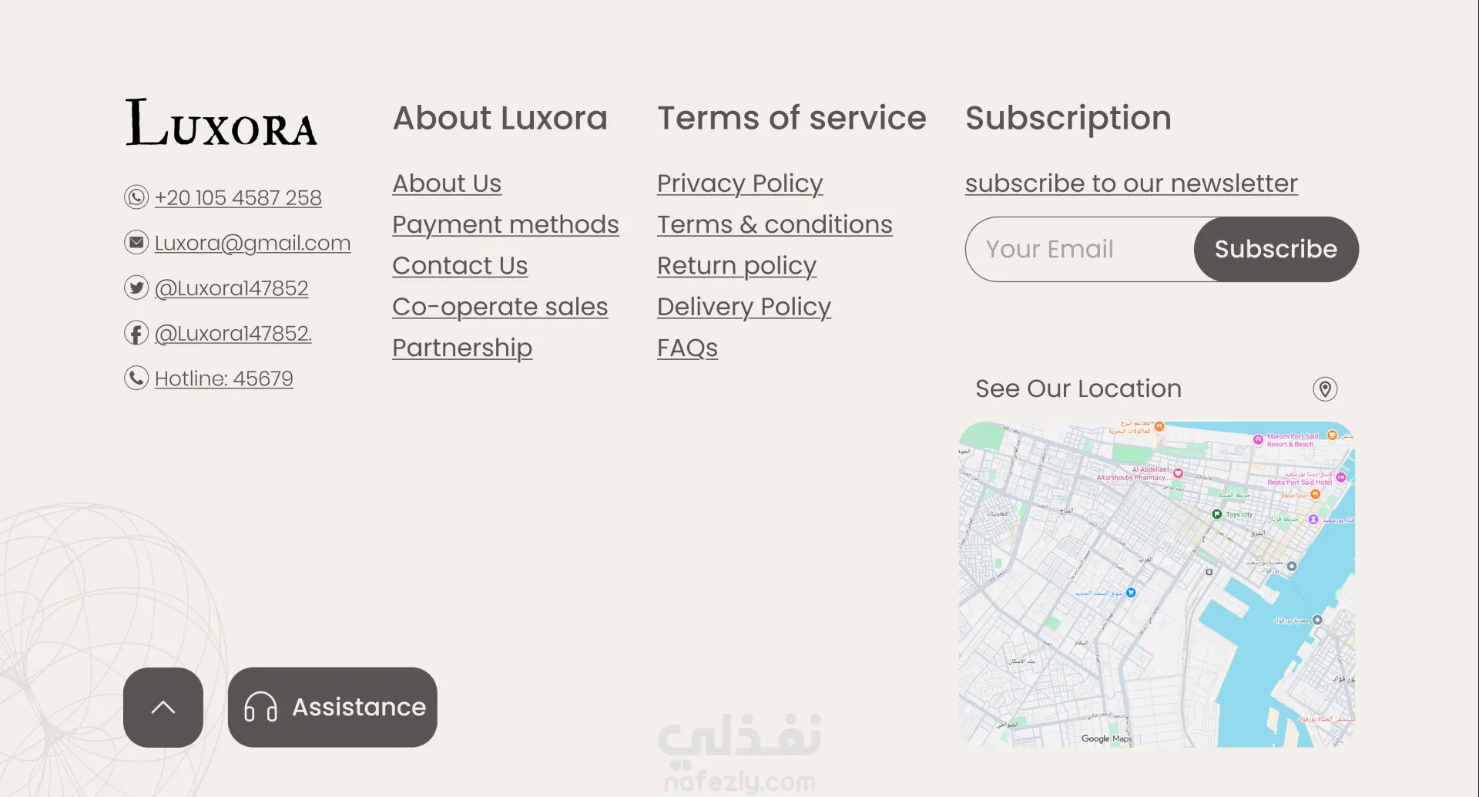Click the WhatsApp phone icon

[x=136, y=197]
